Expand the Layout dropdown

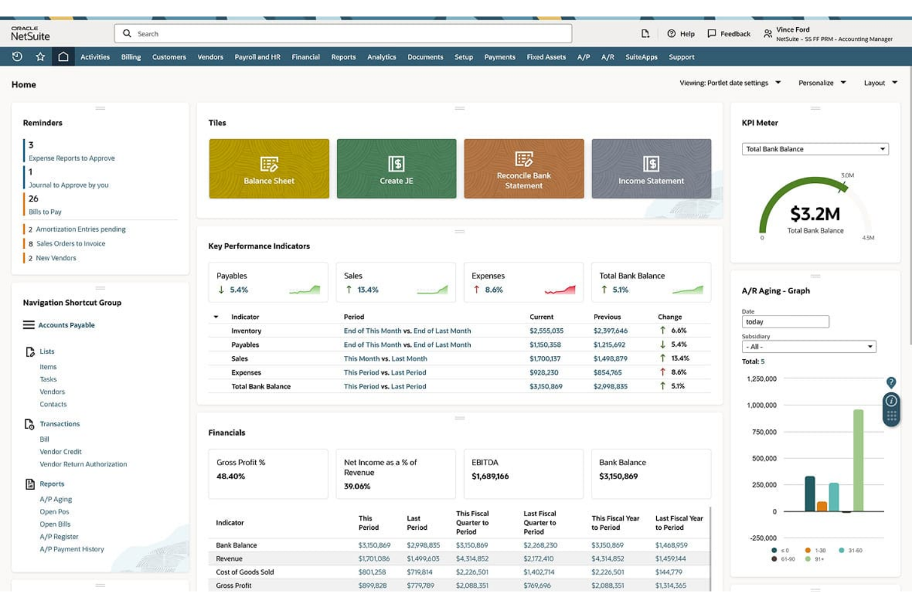point(881,83)
